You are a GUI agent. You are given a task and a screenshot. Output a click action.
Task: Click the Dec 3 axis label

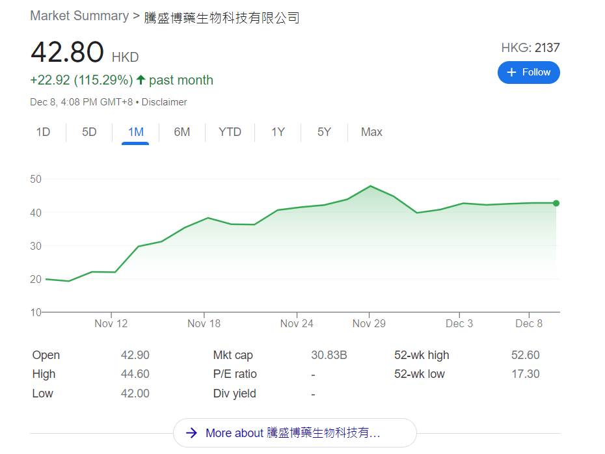click(x=459, y=324)
